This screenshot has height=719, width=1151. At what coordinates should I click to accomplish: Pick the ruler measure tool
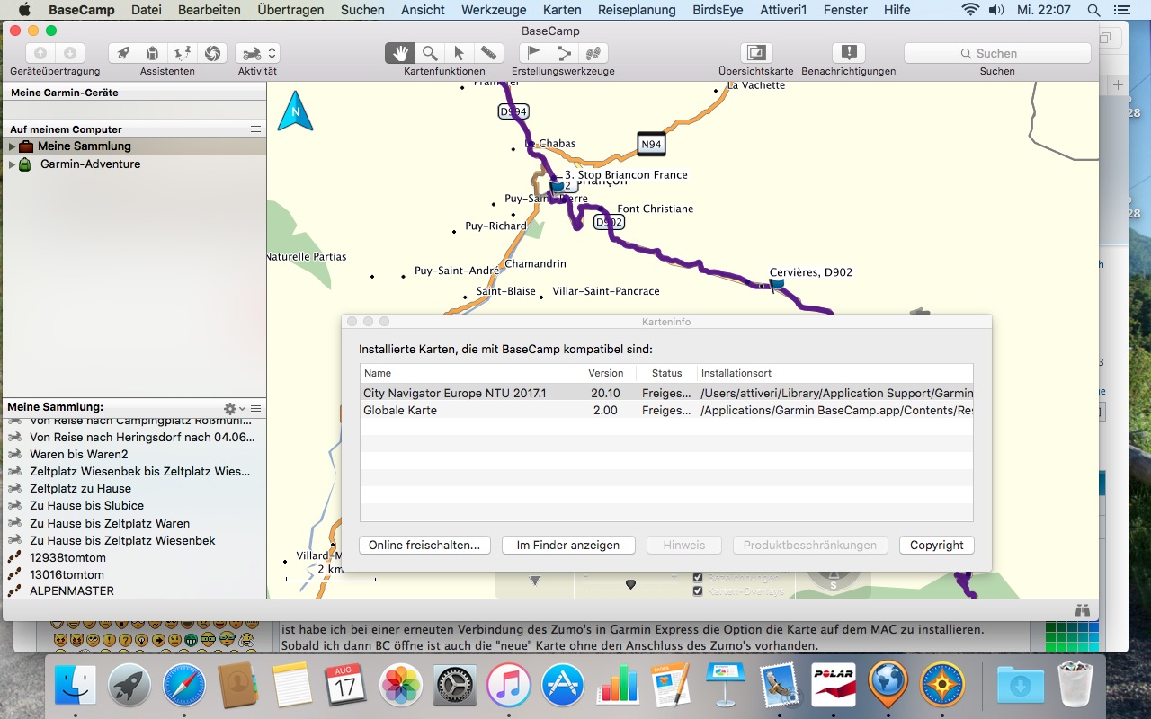click(487, 53)
